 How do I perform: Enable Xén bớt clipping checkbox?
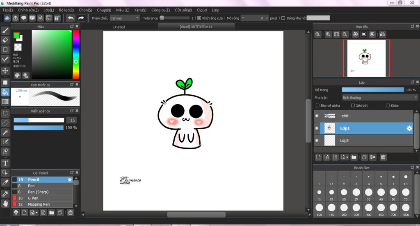click(353, 106)
